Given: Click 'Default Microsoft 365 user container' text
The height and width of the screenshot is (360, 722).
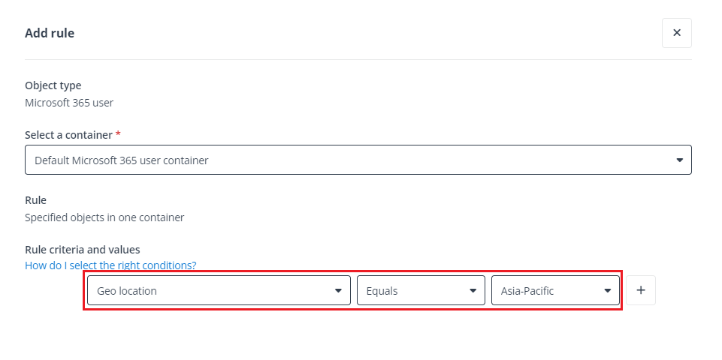Looking at the screenshot, I should point(122,160).
